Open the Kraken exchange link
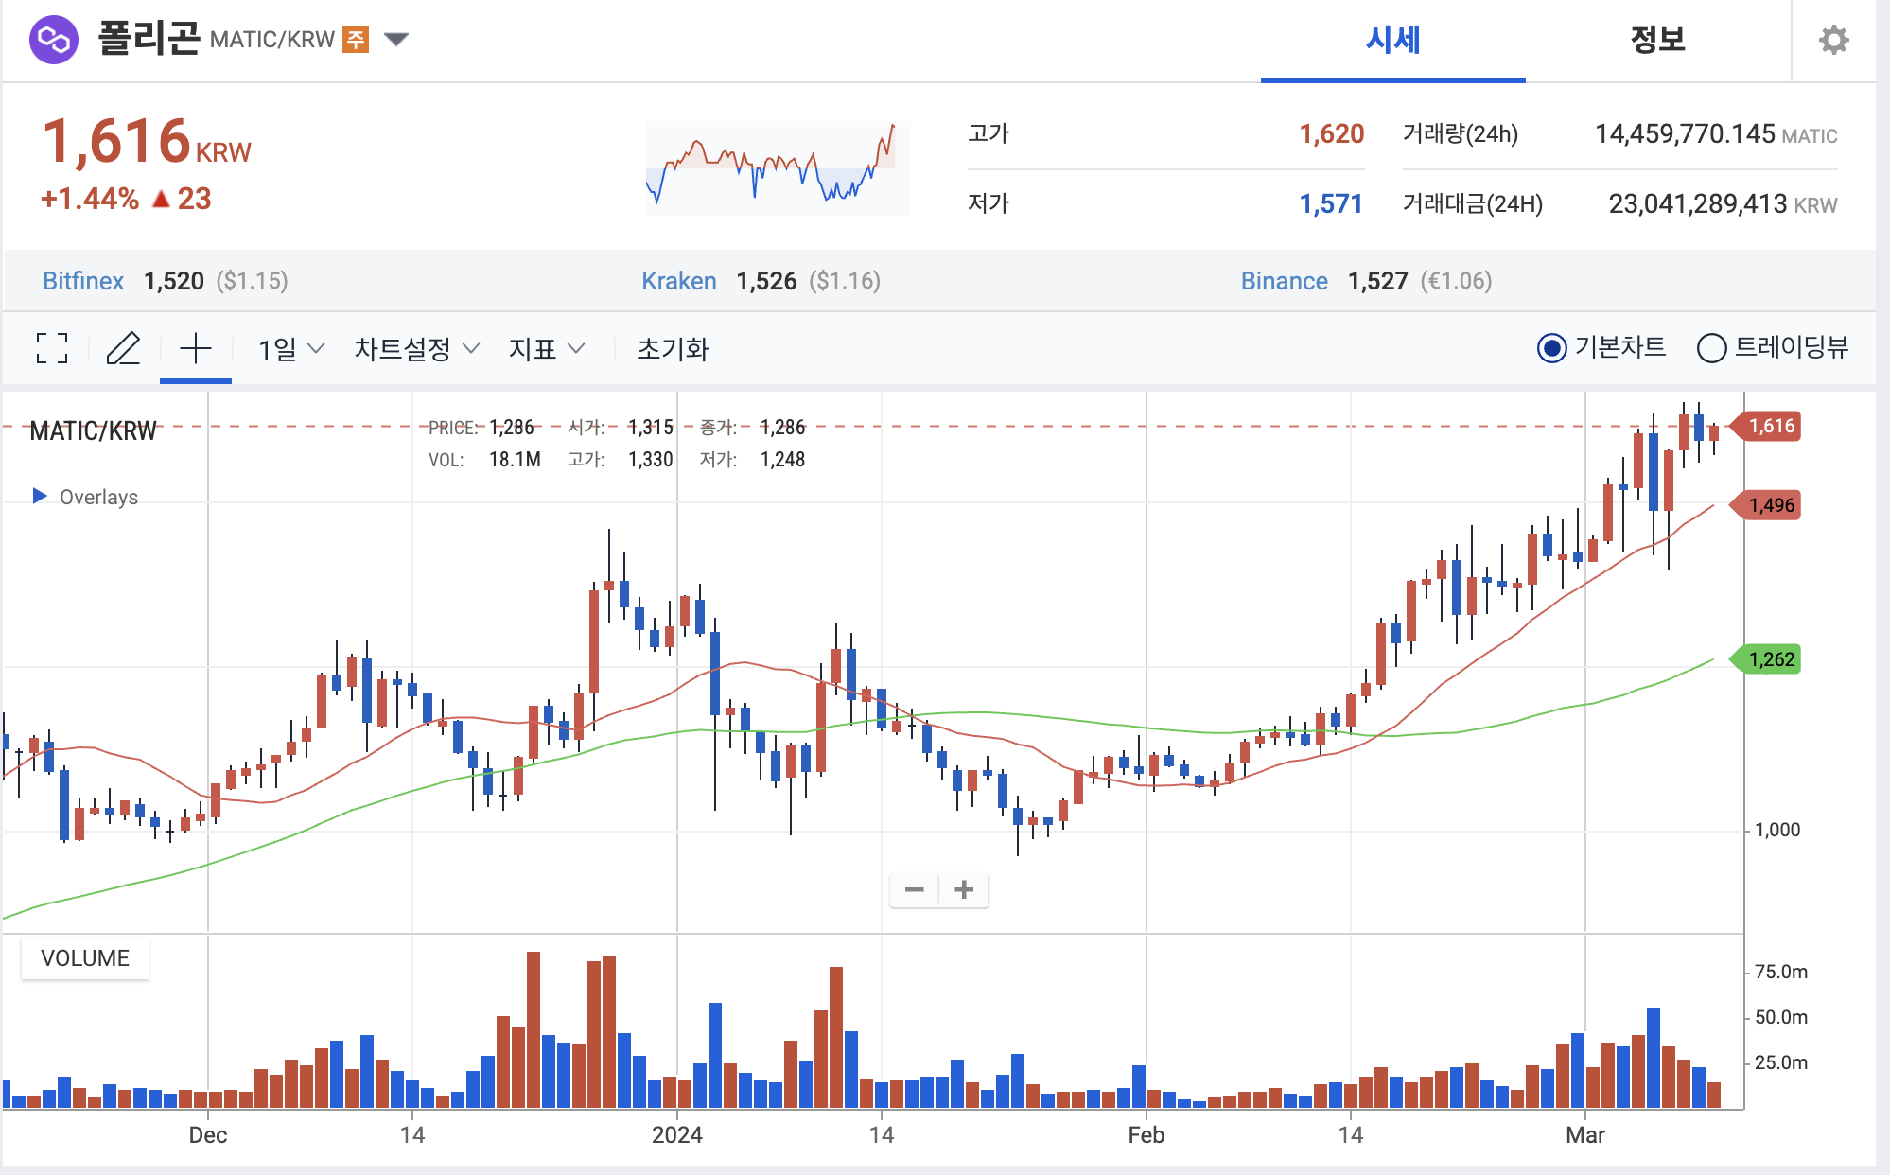 click(x=678, y=281)
